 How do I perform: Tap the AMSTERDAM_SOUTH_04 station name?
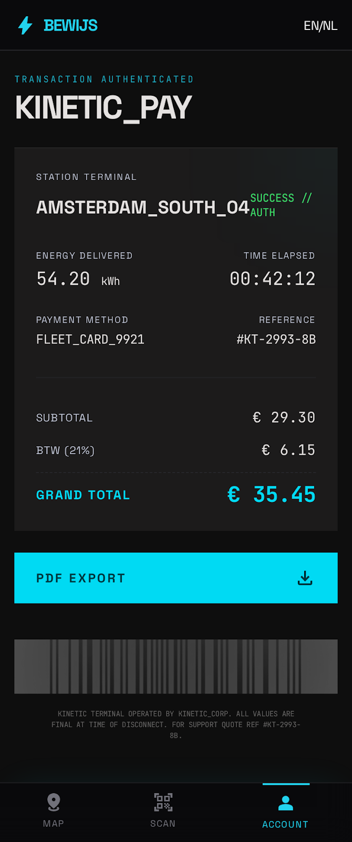coord(142,207)
